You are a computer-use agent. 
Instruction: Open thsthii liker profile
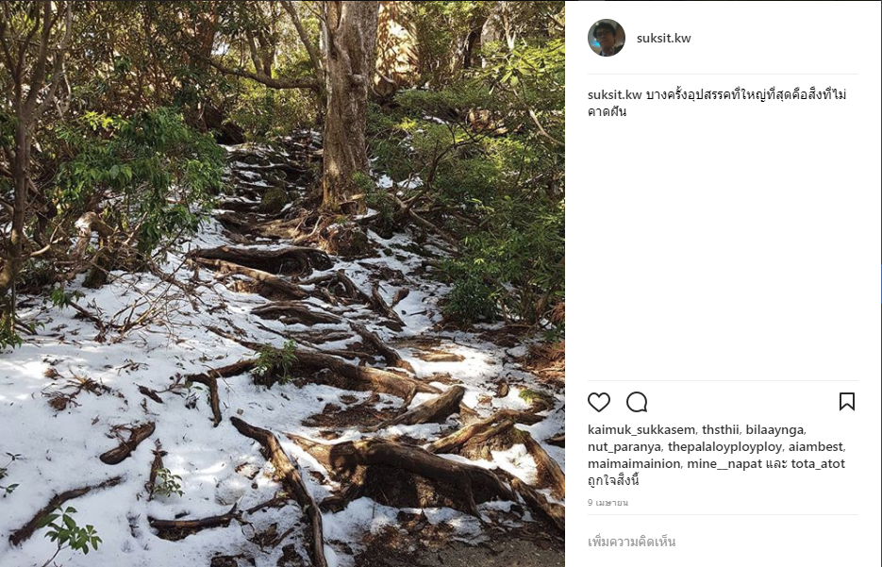coord(721,430)
